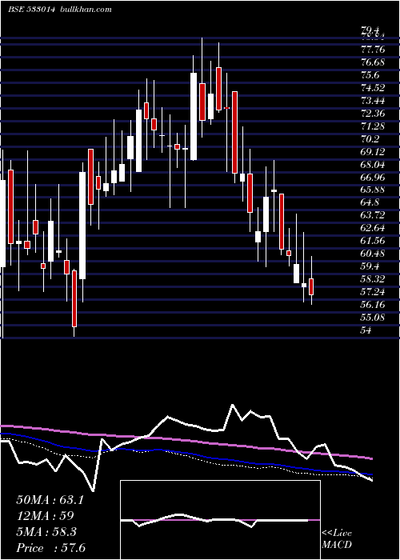
Task: Select the 66.96 price axis label
Action: coord(373,178)
